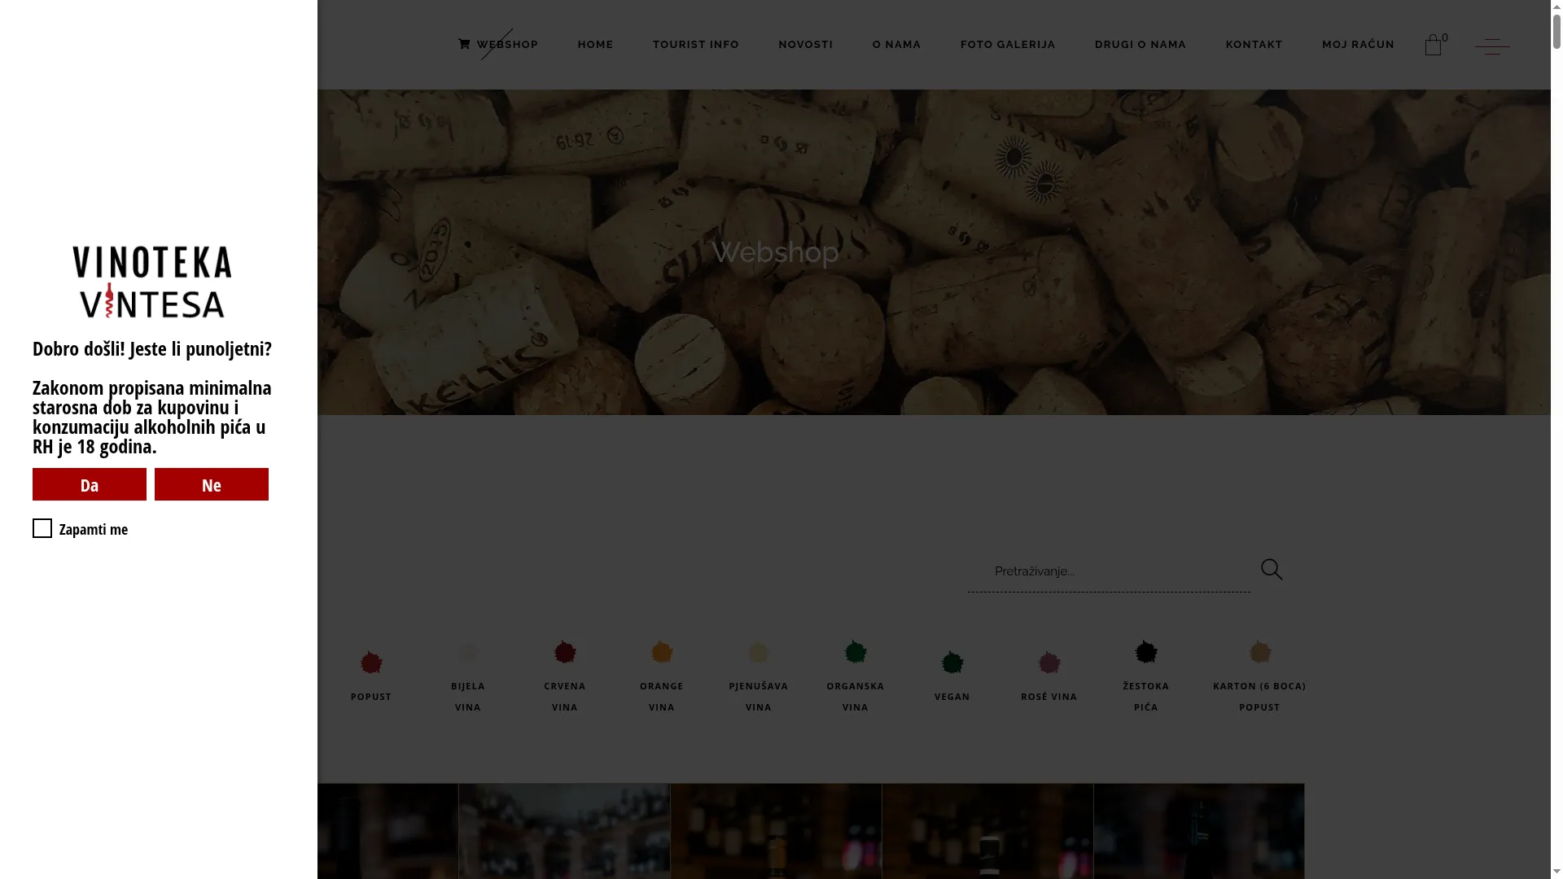Click the Rosé vina category label
The height and width of the screenshot is (879, 1563).
pos(1049,697)
